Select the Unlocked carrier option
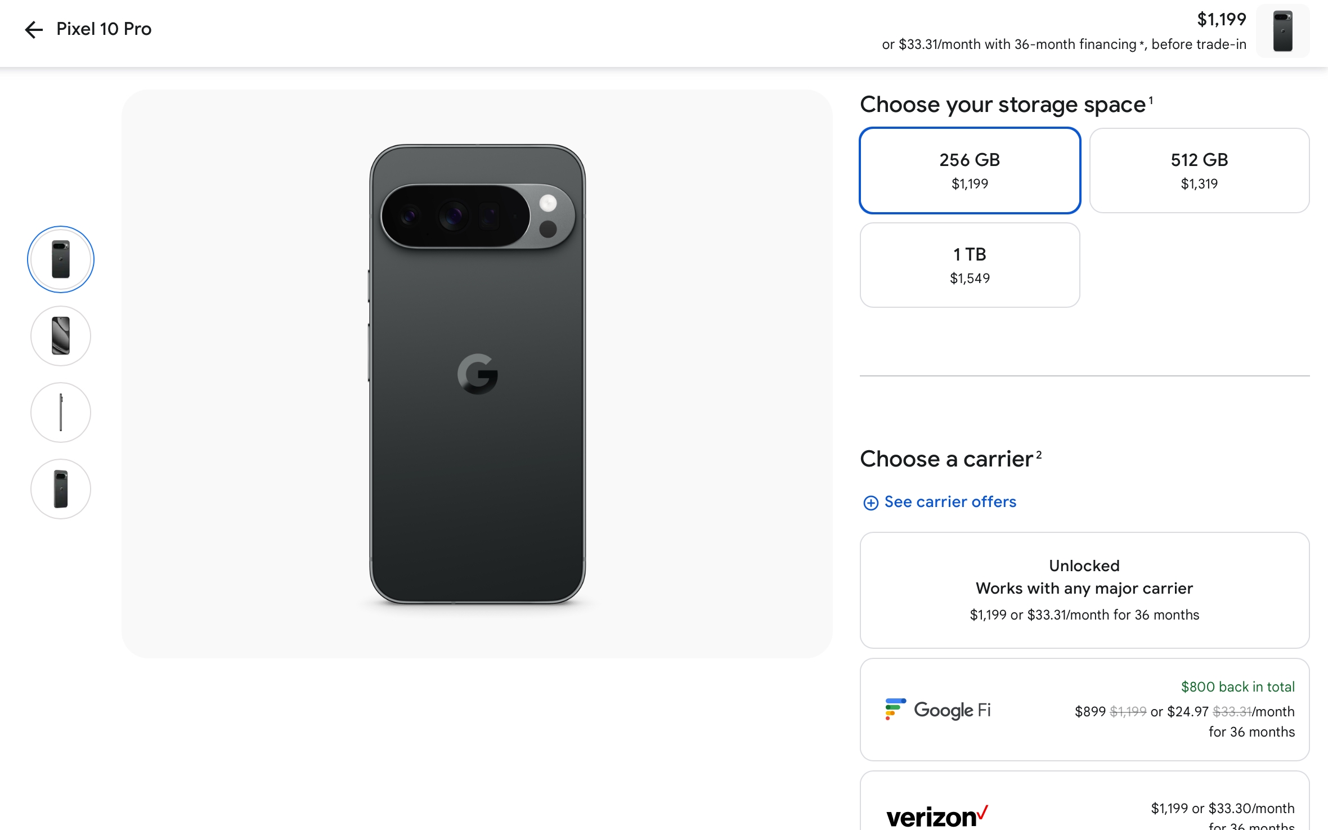 coord(1084,590)
